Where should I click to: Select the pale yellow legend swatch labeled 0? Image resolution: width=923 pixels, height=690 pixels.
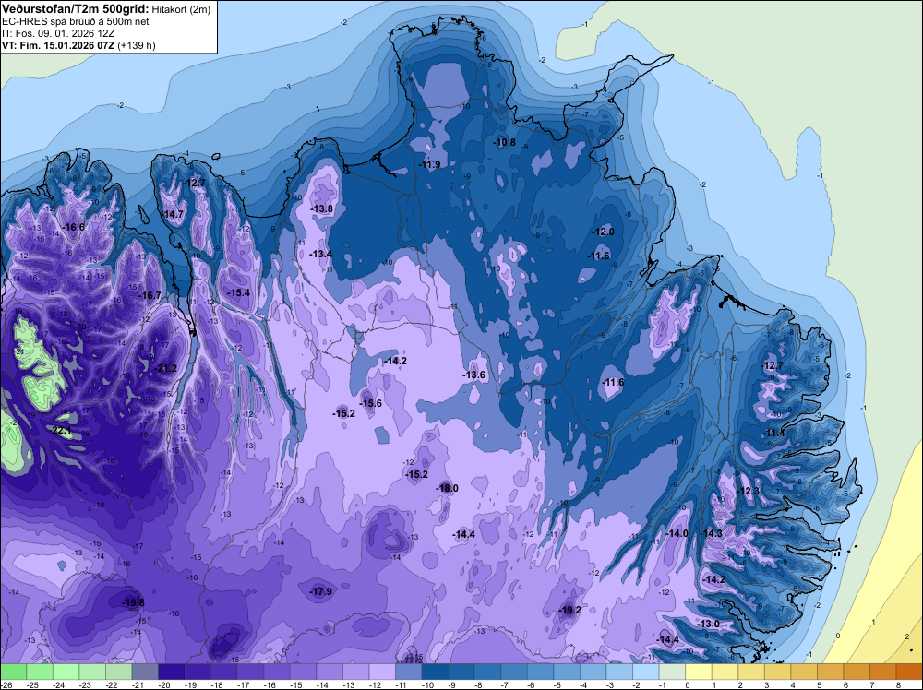coord(699,672)
